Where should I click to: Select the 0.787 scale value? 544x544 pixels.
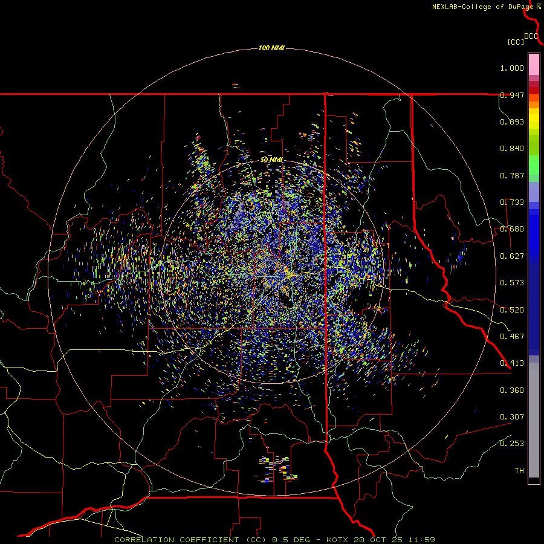click(x=512, y=175)
